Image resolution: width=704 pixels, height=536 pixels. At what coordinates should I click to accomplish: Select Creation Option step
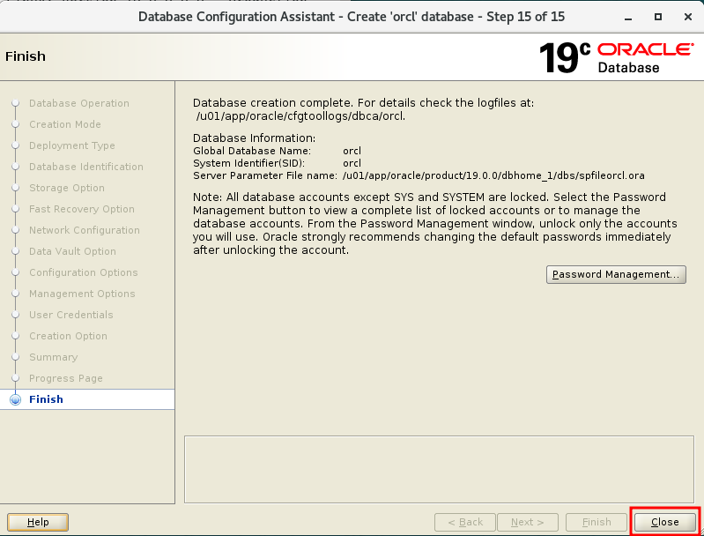tap(68, 336)
